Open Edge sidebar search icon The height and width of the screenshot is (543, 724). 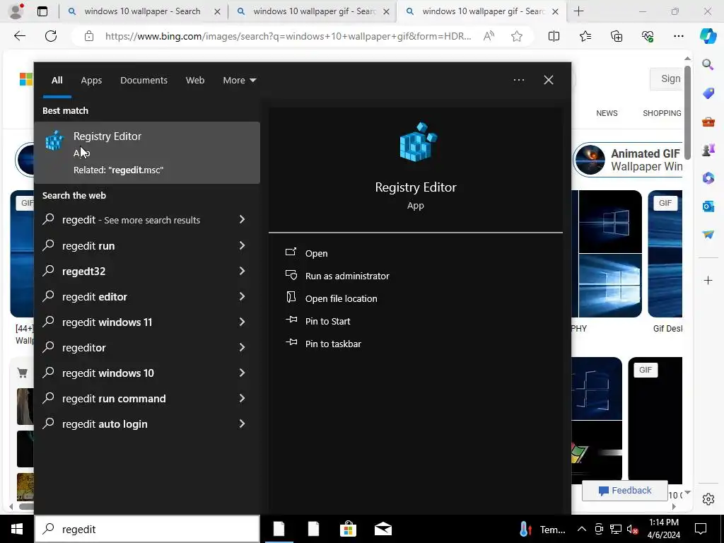[708, 64]
